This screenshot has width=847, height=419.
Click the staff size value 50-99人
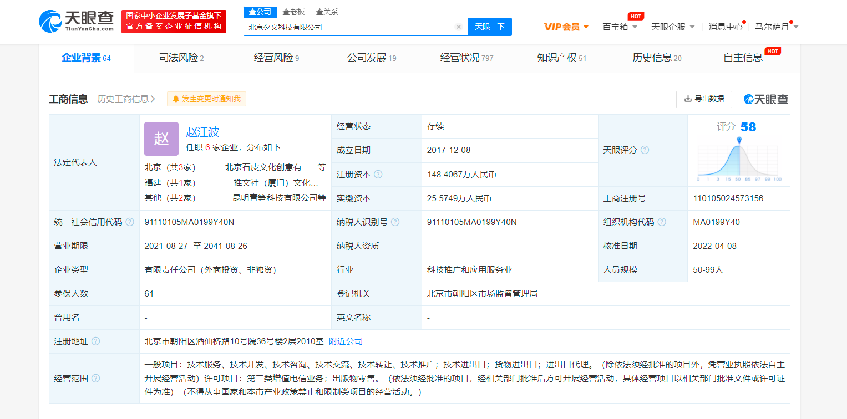(x=708, y=270)
